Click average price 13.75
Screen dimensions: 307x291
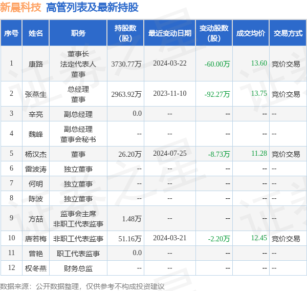coord(259,93)
